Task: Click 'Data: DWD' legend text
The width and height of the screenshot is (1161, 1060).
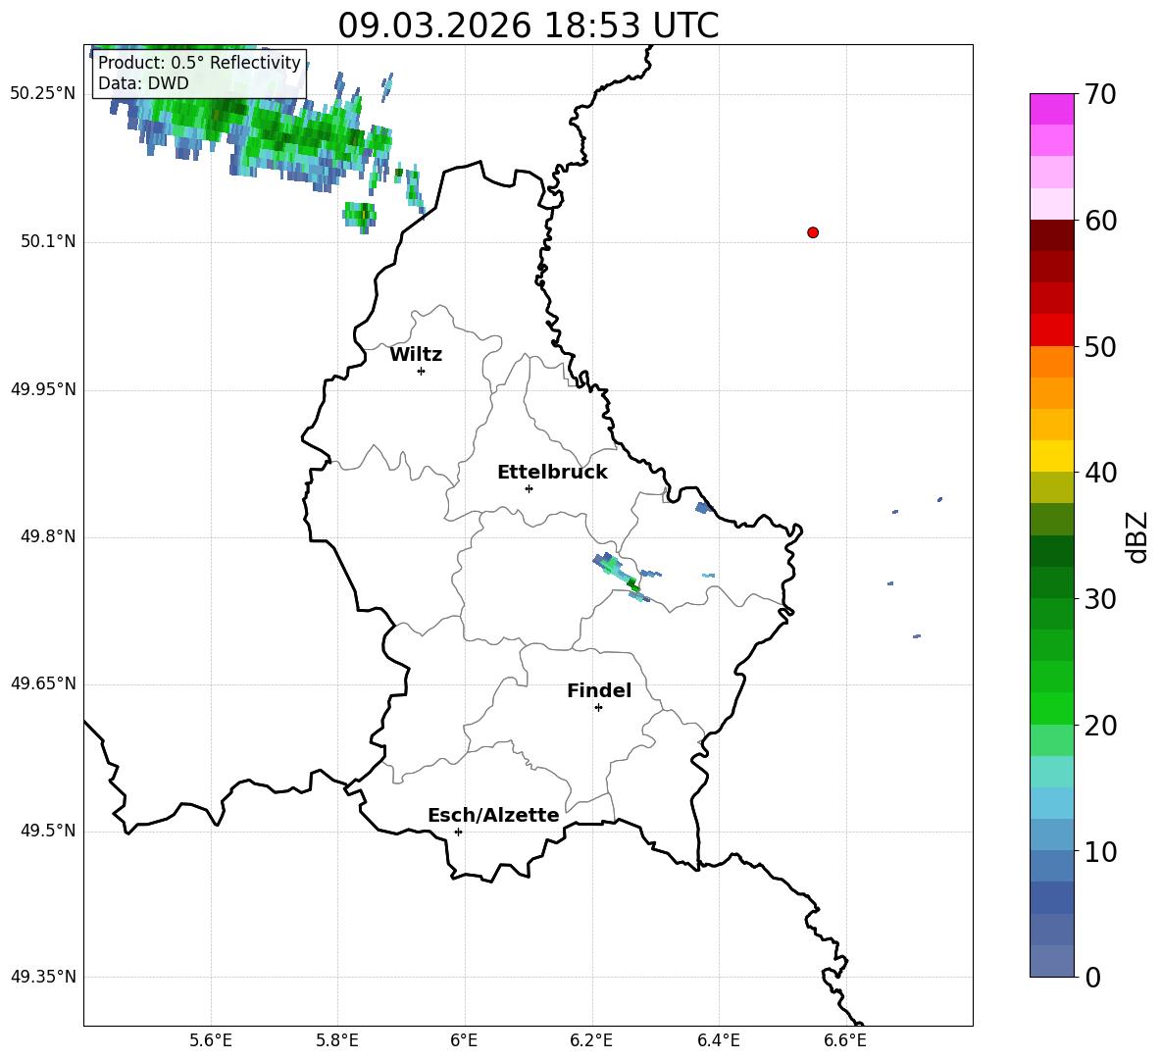Action: pos(143,83)
